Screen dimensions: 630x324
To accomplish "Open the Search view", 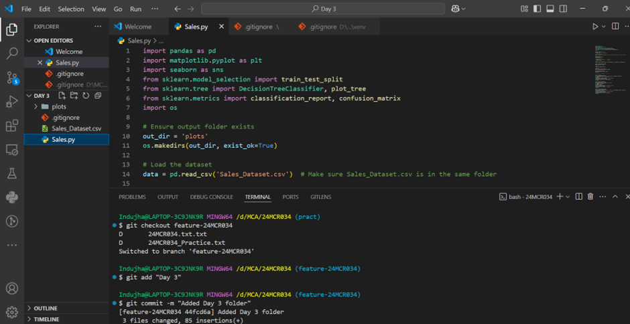I will pos(12,53).
